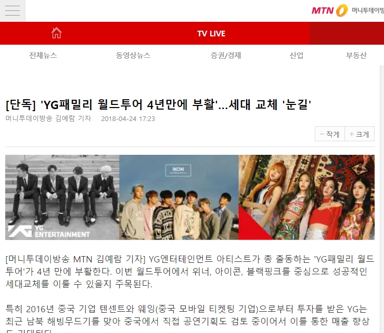The width and height of the screenshot is (384, 333).
Task: Click the first article paragraph text
Action: point(190,271)
